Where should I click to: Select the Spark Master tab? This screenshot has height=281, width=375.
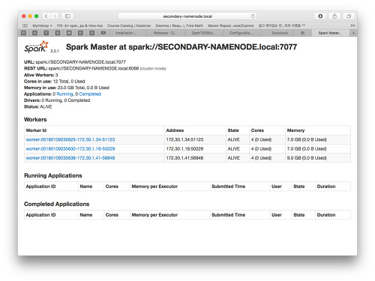point(330,33)
